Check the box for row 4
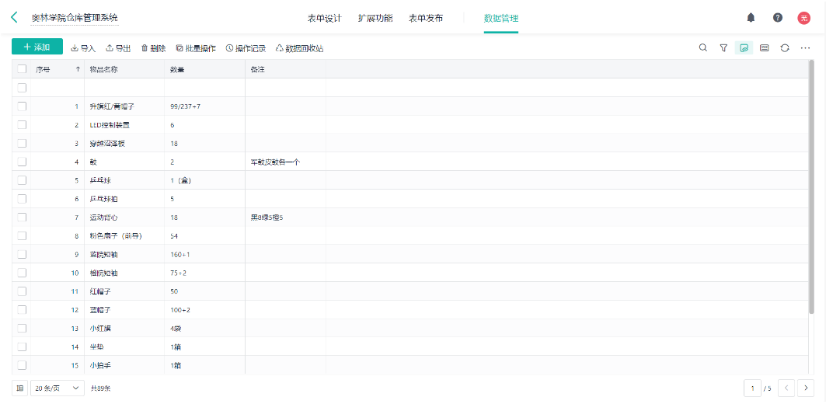Image resolution: width=826 pixels, height=404 pixels. tap(22, 162)
